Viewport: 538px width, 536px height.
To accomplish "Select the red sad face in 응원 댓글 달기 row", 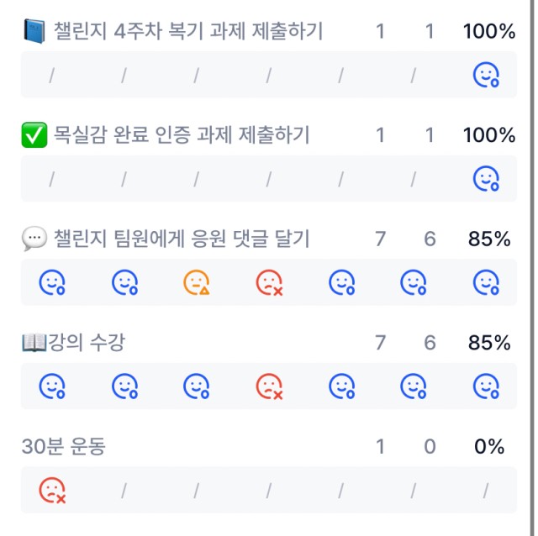I will point(269,282).
